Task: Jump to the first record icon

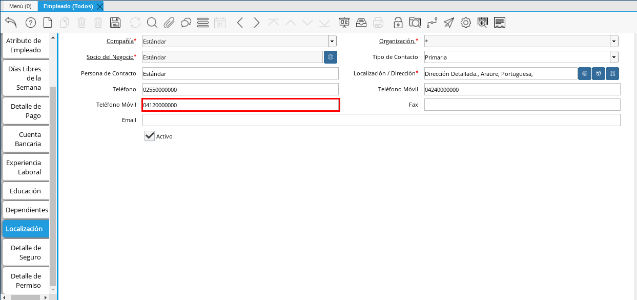Action: (x=274, y=23)
